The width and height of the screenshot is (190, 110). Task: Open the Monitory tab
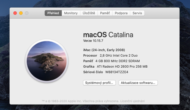(71, 13)
